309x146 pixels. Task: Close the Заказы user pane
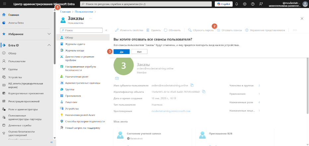point(302,19)
